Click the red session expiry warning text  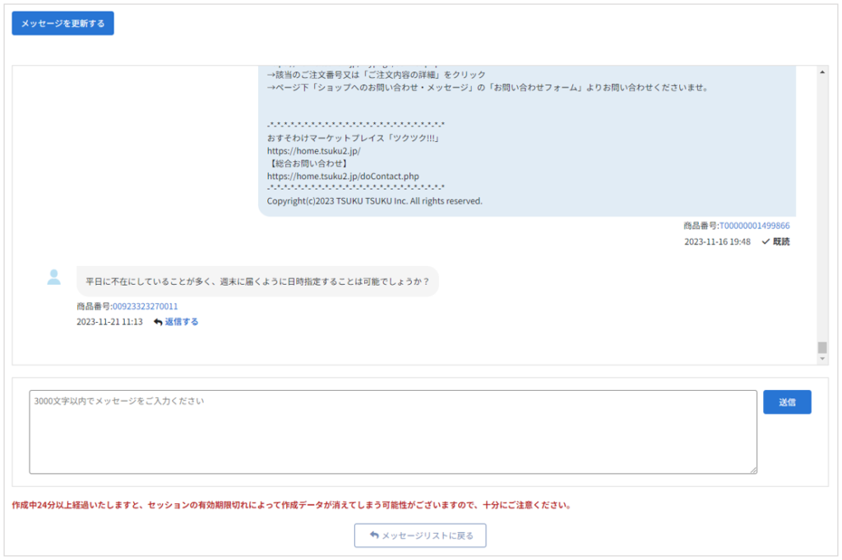(x=292, y=505)
